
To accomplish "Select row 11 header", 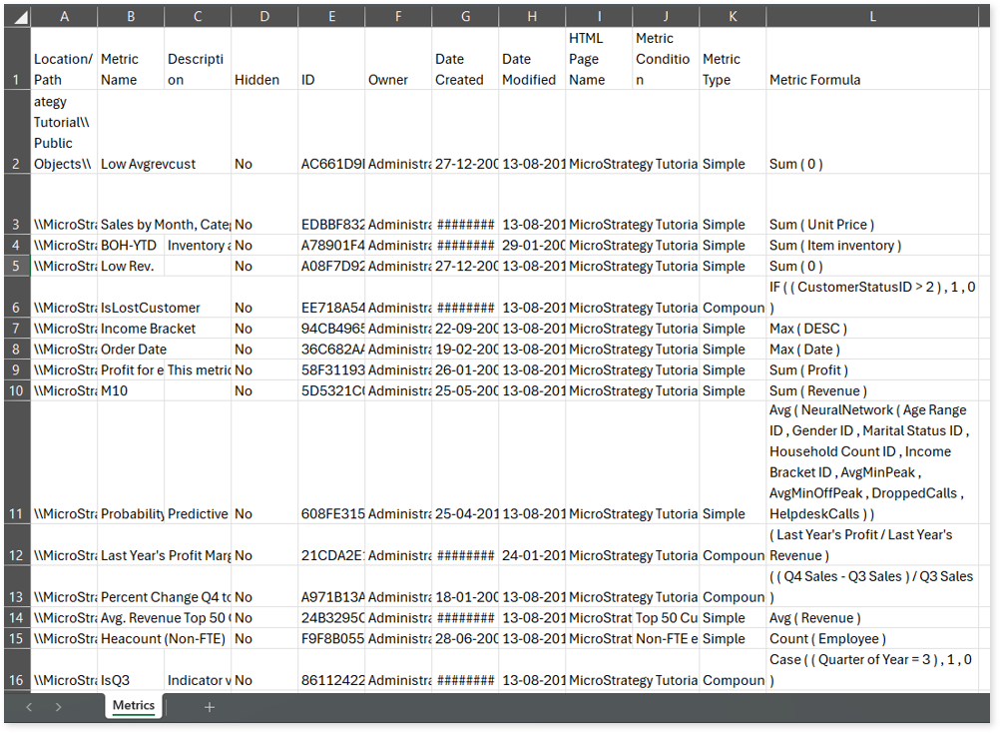I will click(x=17, y=462).
